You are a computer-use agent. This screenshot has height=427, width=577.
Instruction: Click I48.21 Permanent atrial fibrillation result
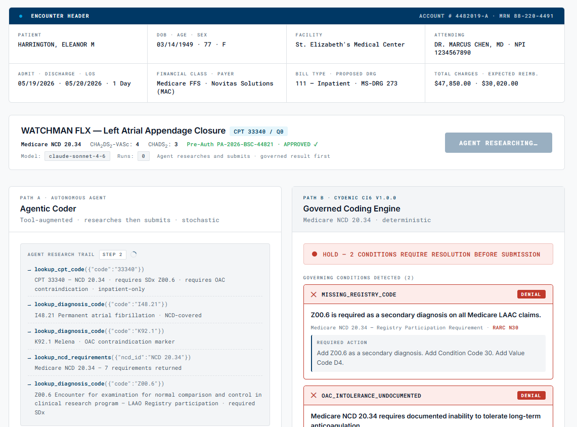click(118, 316)
